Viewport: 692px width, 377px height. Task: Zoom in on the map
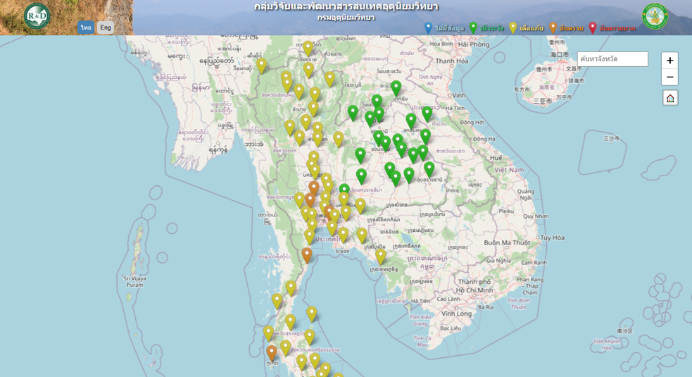click(x=669, y=61)
